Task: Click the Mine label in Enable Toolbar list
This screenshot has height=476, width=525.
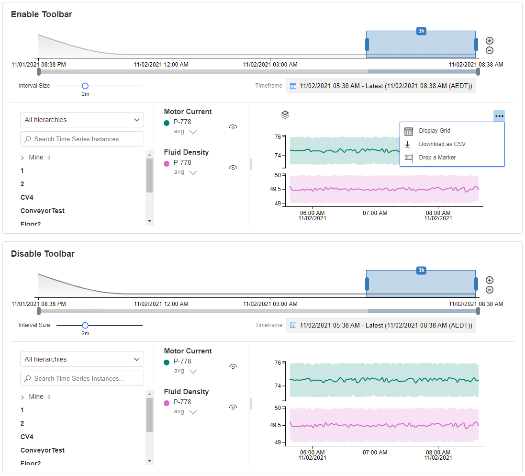Action: pyautogui.click(x=36, y=158)
